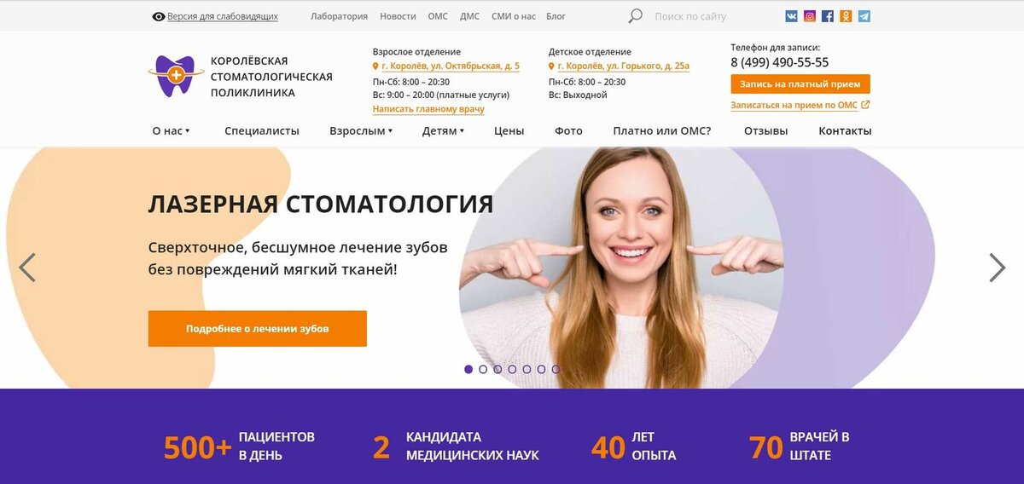Image resolution: width=1024 pixels, height=484 pixels.
Task: Open the Facebook page icon
Action: (x=828, y=16)
